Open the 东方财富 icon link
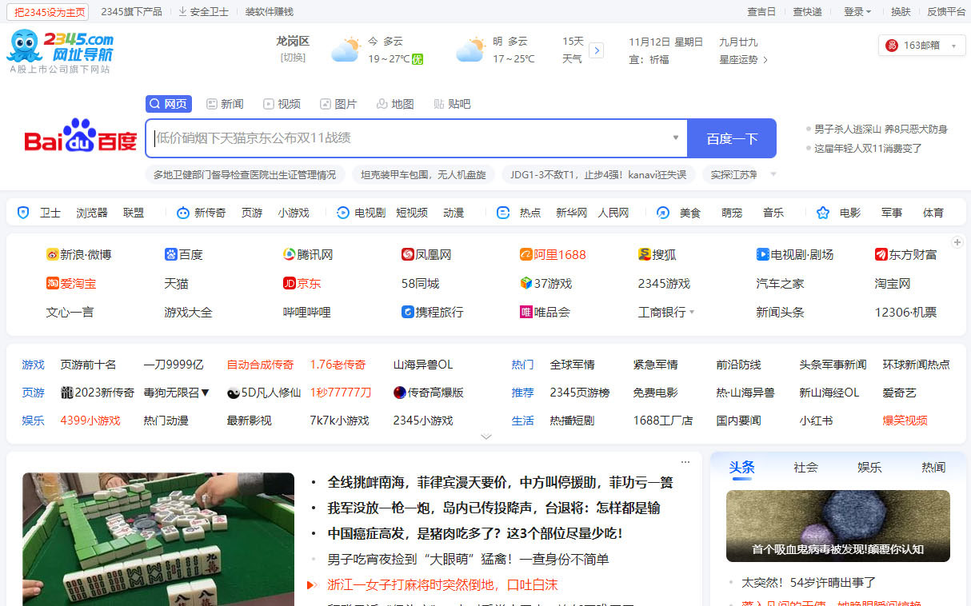971x606 pixels. tap(881, 254)
